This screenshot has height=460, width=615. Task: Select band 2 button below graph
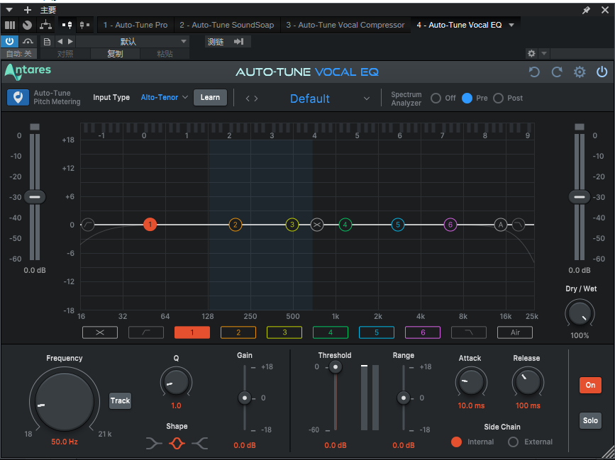point(238,332)
